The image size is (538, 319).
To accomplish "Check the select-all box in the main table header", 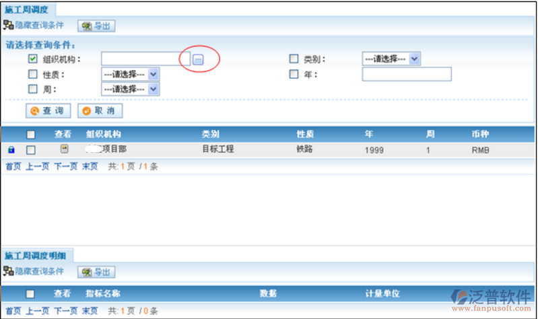I will pos(31,135).
